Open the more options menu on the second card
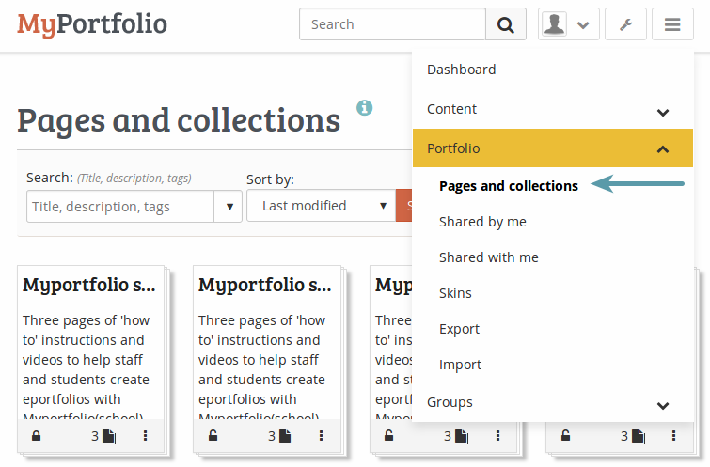710x467 pixels. (x=321, y=436)
